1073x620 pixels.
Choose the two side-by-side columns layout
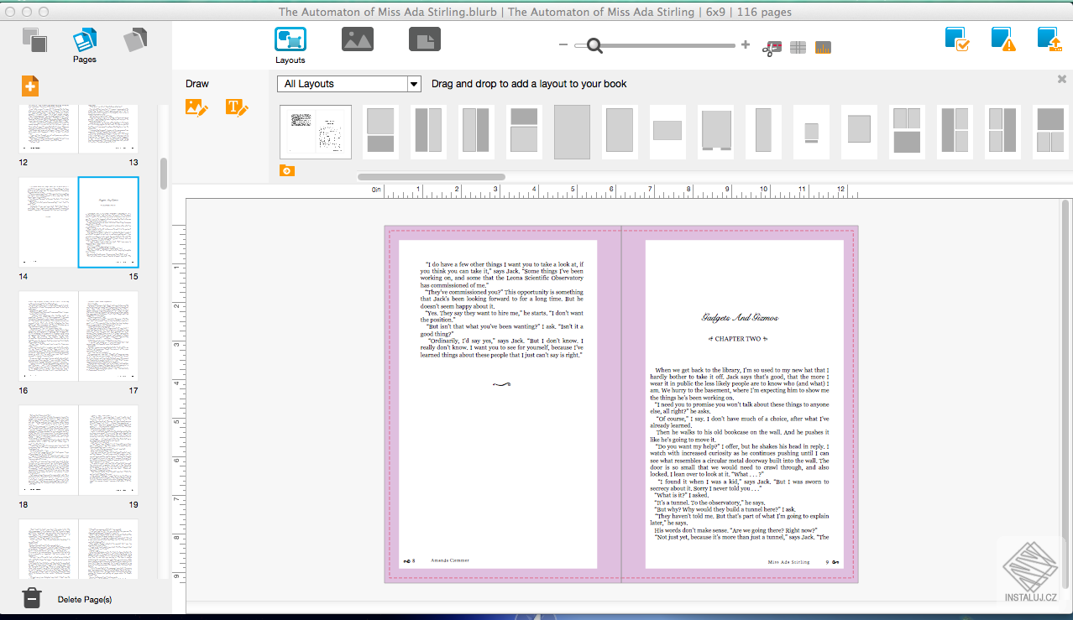coord(428,132)
